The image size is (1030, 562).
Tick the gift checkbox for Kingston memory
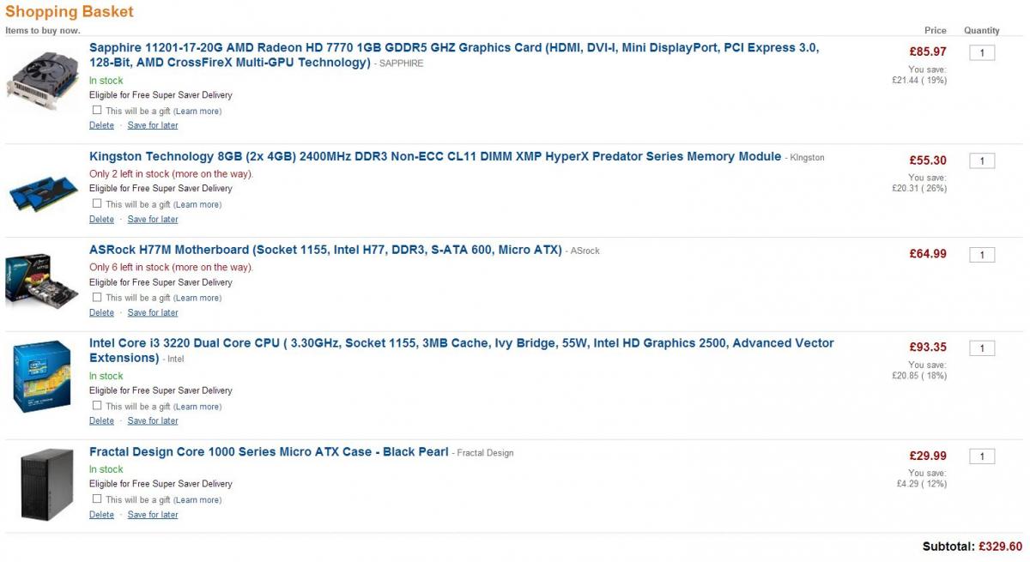(x=97, y=203)
